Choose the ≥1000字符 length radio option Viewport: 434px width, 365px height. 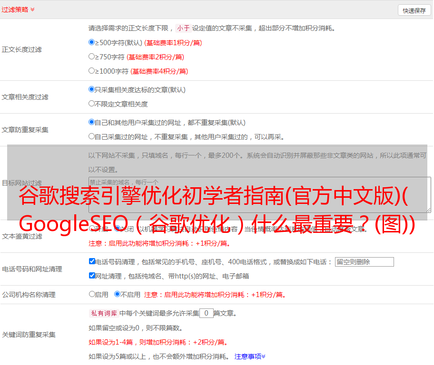click(91, 70)
